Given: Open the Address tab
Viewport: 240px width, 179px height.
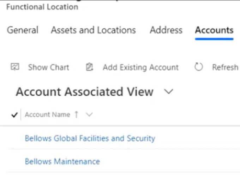Looking at the screenshot, I should coord(166,30).
